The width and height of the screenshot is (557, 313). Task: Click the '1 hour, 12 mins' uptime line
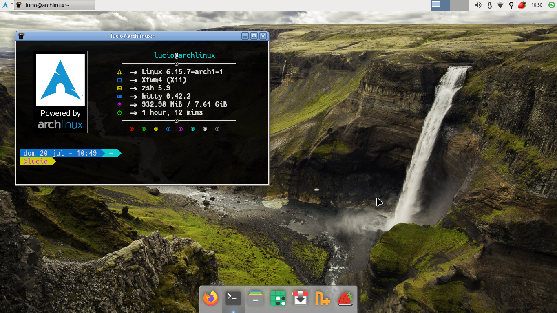[172, 112]
